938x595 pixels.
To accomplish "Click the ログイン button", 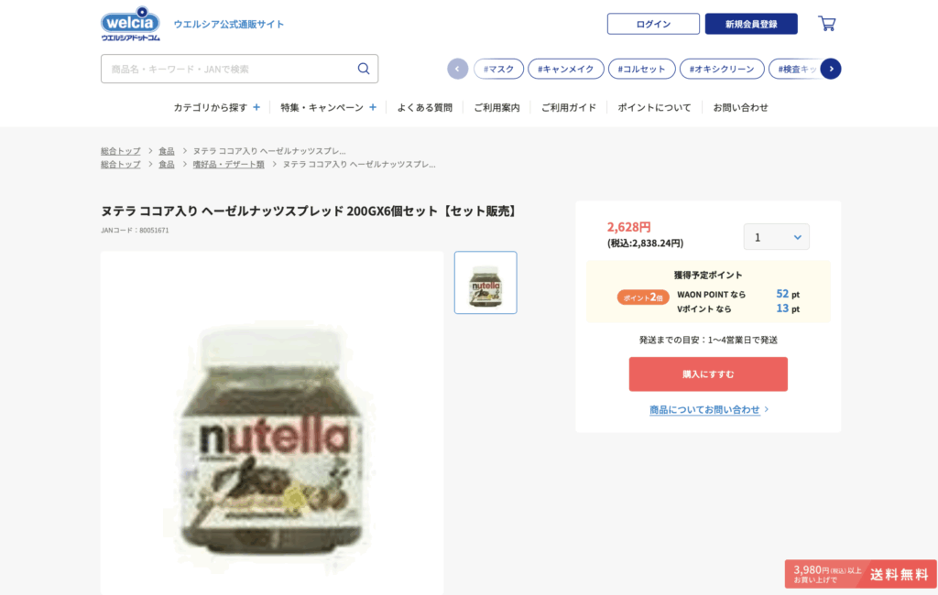I will tap(653, 24).
